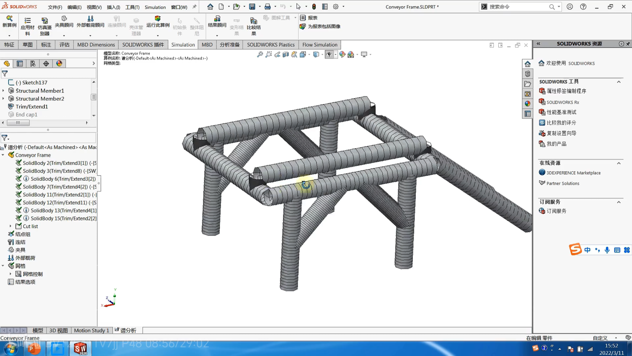Open the DimXpertManager crosshair tab icon

pyautogui.click(x=46, y=63)
